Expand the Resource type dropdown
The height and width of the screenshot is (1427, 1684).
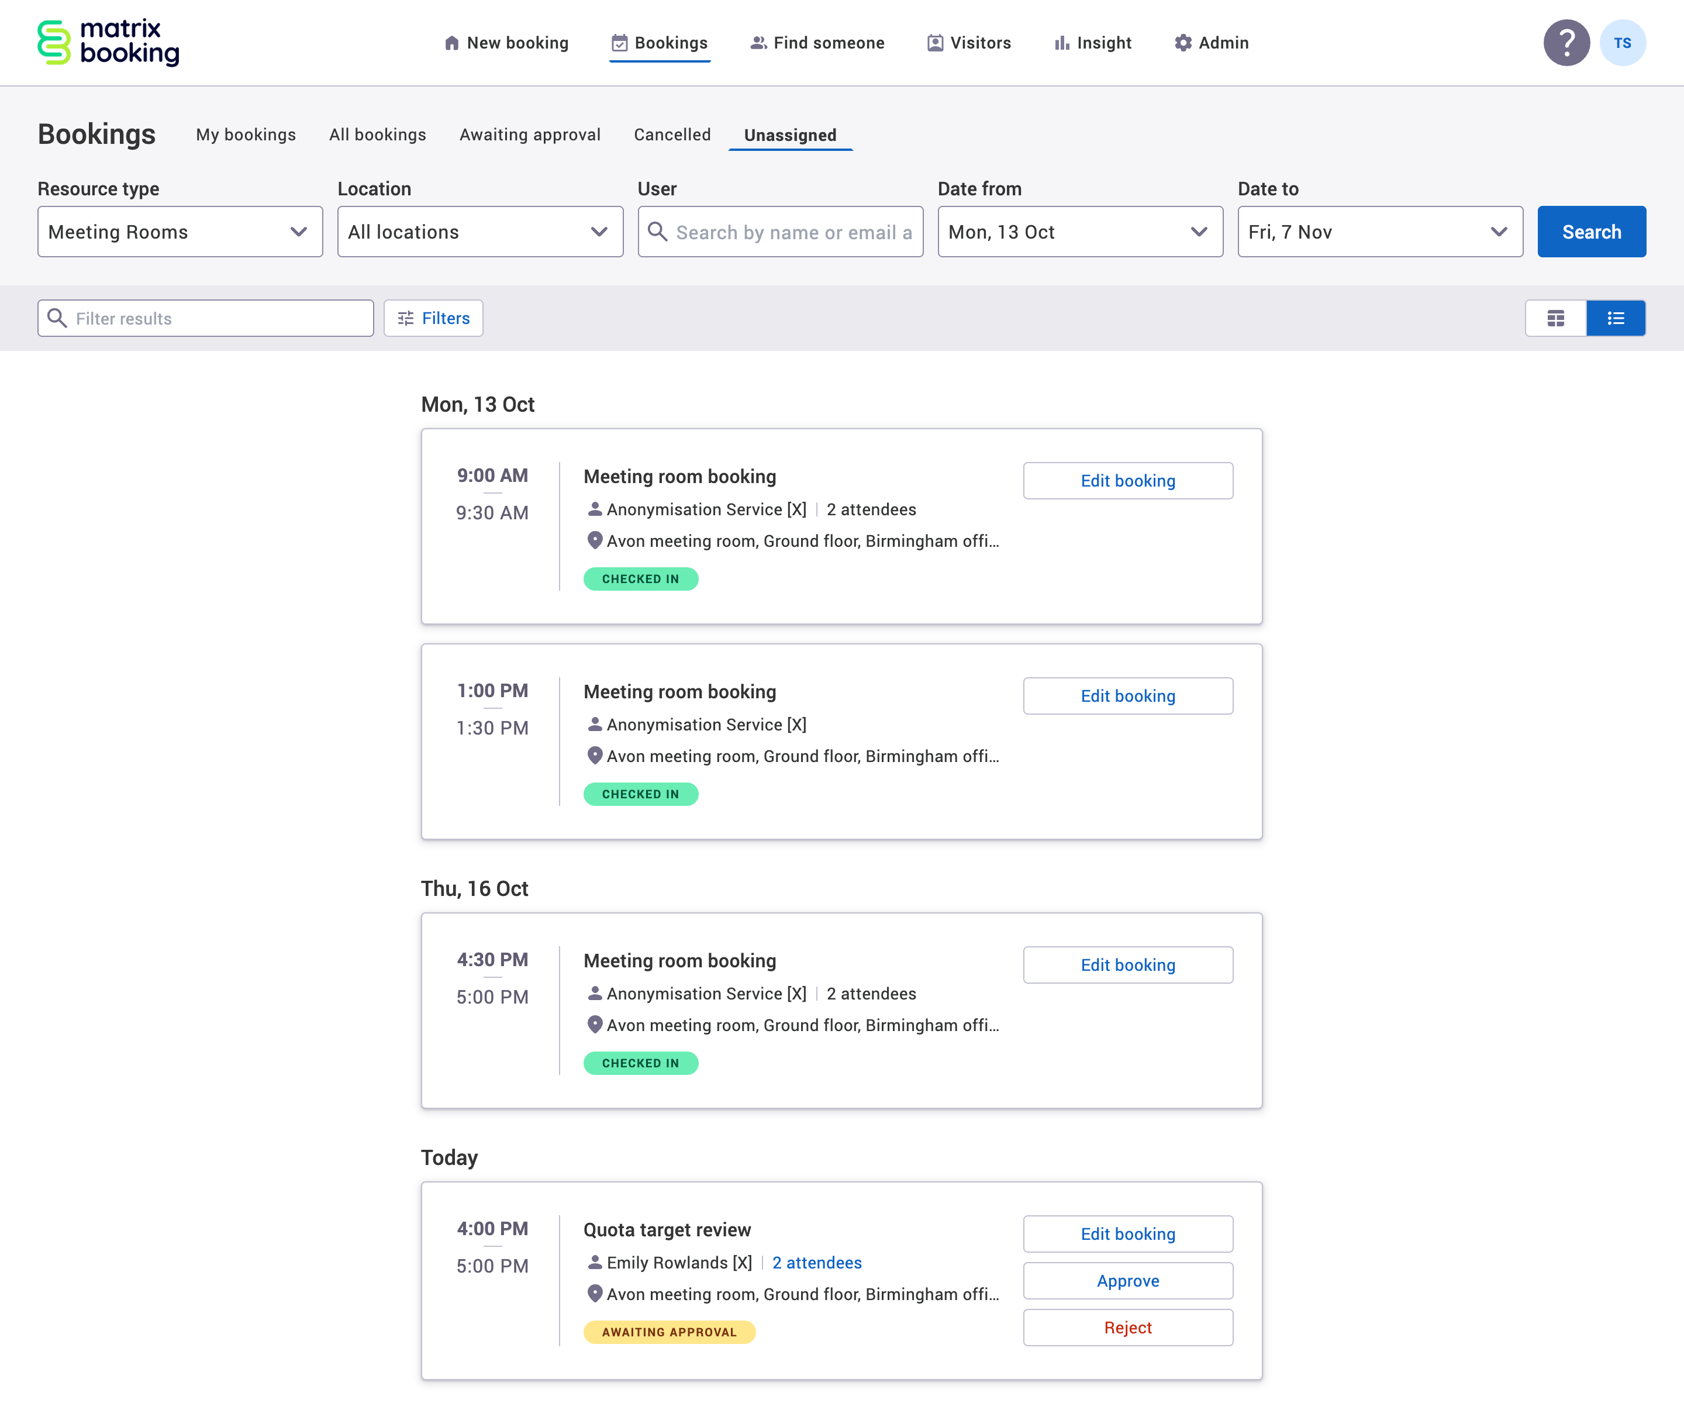coord(180,232)
